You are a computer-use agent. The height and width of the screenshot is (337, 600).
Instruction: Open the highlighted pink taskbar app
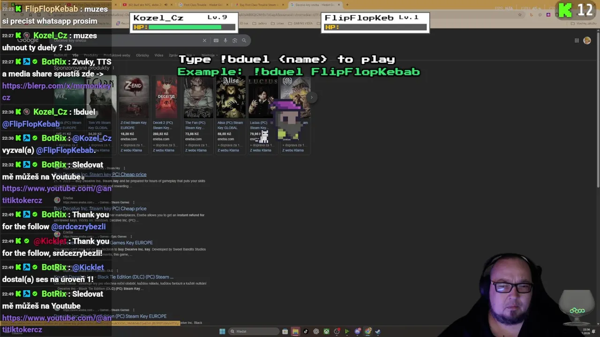click(x=295, y=331)
